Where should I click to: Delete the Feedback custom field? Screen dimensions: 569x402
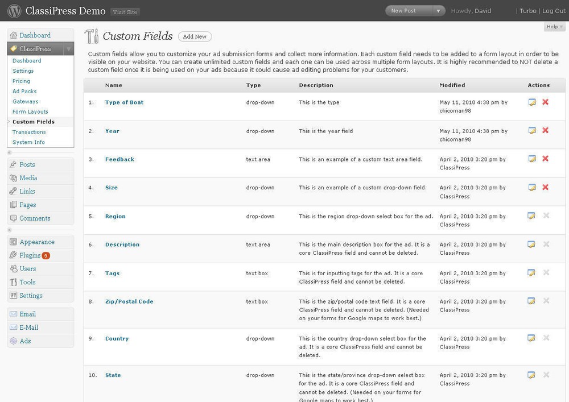[x=546, y=159]
